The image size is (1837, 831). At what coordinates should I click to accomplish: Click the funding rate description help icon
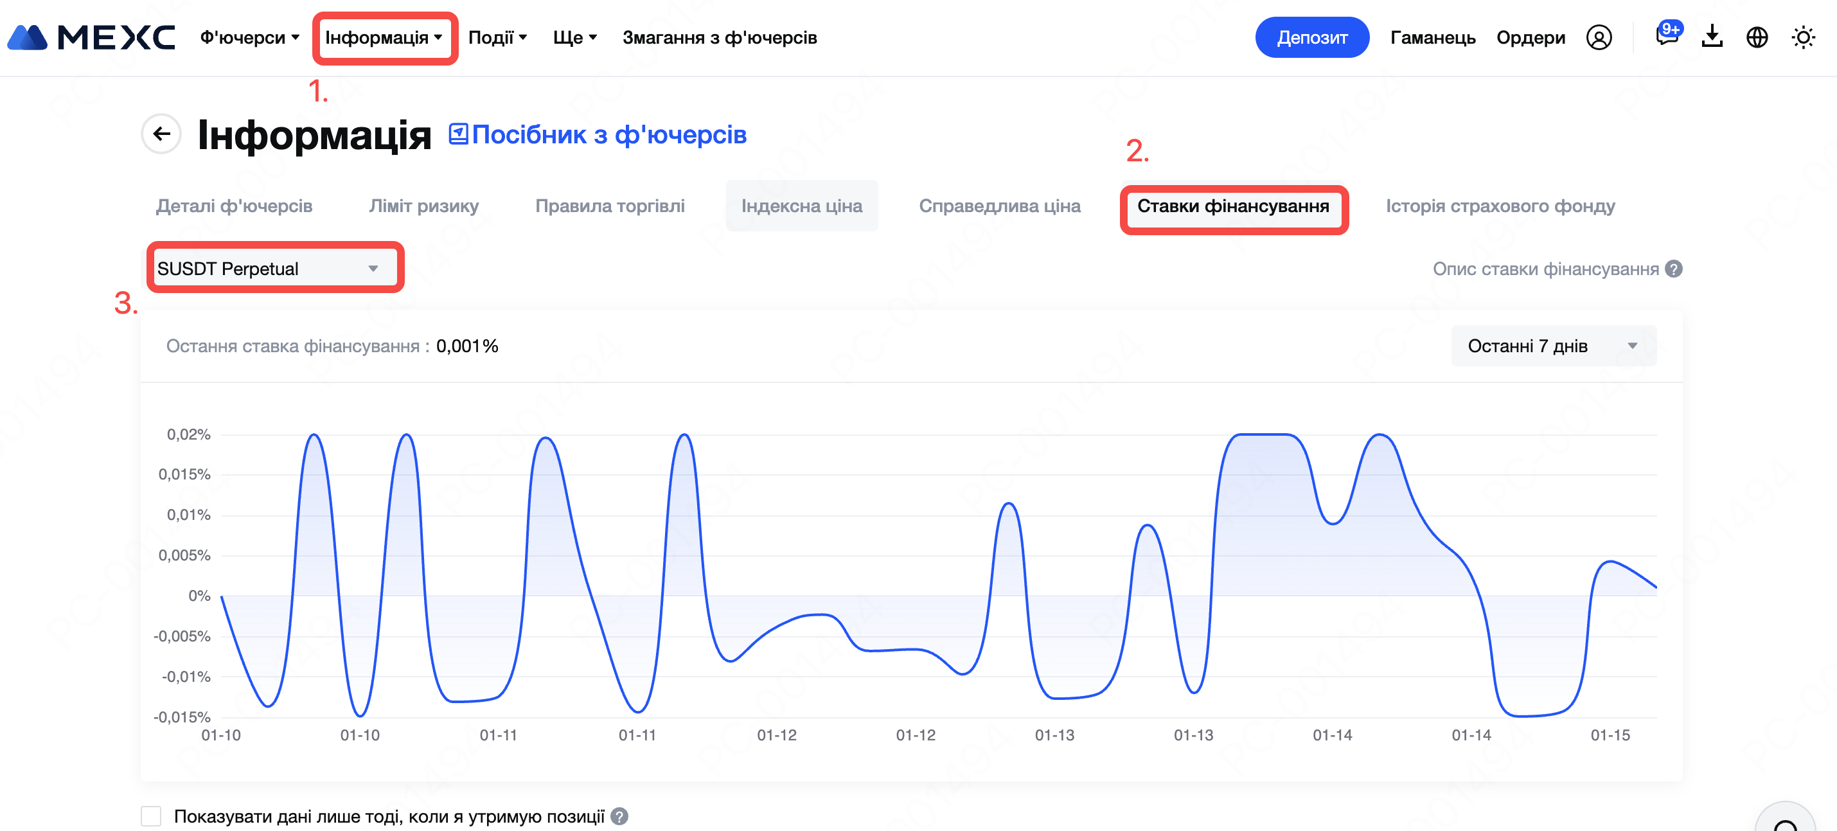1673,269
